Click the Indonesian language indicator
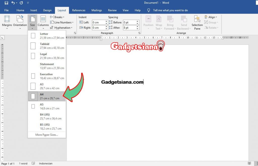This screenshot has height=166, width=258. [46, 163]
